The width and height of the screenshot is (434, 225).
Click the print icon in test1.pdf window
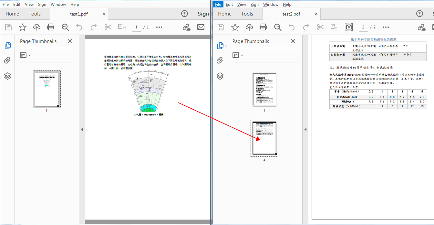pos(51,27)
